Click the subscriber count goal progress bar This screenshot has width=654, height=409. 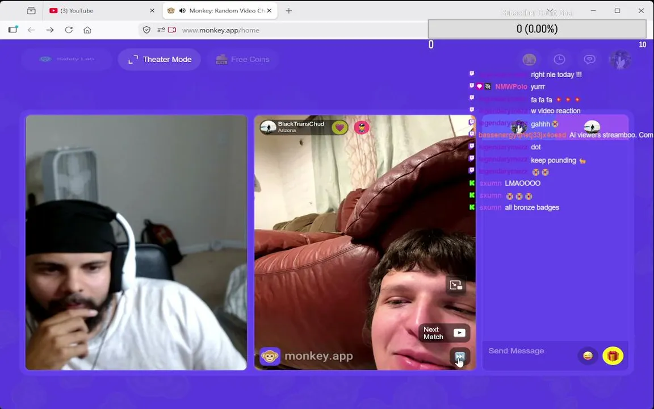537,29
